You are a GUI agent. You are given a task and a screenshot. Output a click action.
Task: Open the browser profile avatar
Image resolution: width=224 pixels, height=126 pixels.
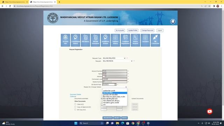[218, 6]
